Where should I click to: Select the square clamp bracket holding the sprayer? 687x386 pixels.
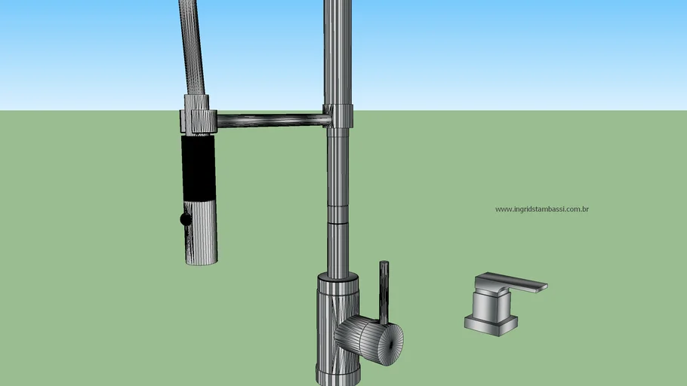198,121
